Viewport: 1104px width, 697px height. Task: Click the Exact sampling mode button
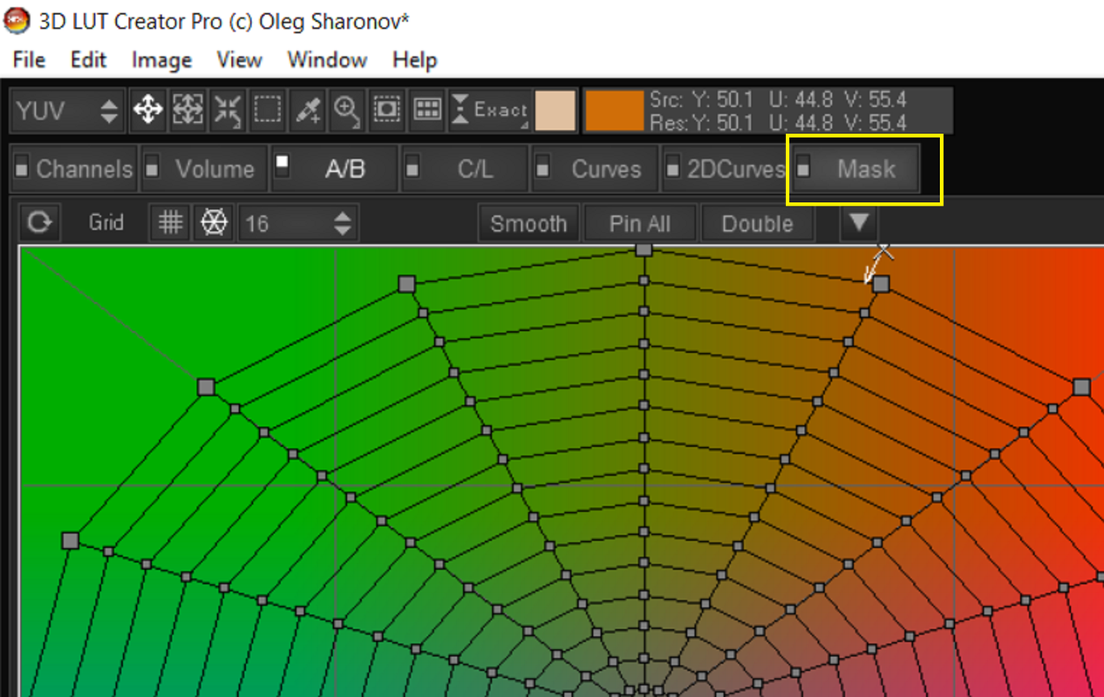[490, 110]
